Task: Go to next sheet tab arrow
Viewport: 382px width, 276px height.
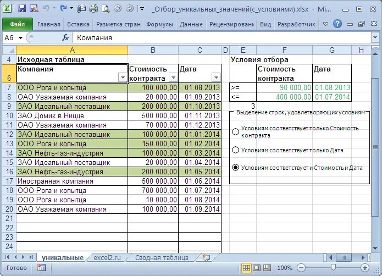Action: click(23, 257)
